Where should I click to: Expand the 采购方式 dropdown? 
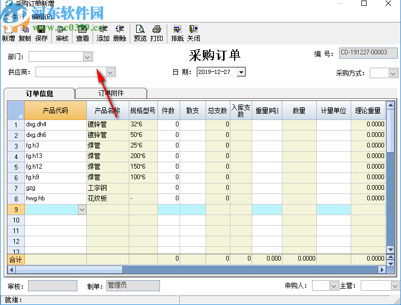click(393, 73)
